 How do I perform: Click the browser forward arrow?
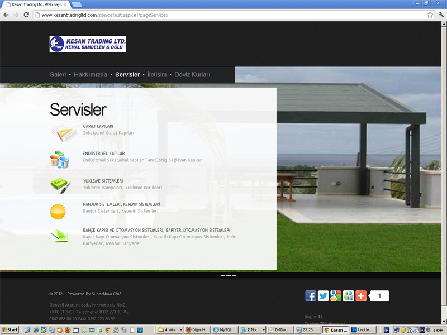click(x=16, y=15)
